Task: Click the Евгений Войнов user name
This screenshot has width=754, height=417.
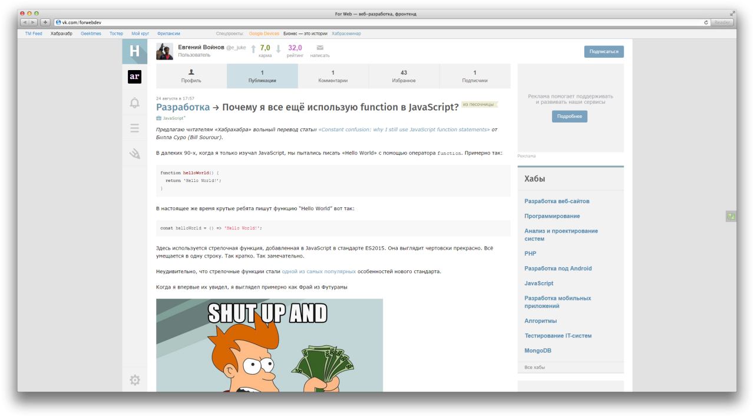Action: [x=201, y=47]
